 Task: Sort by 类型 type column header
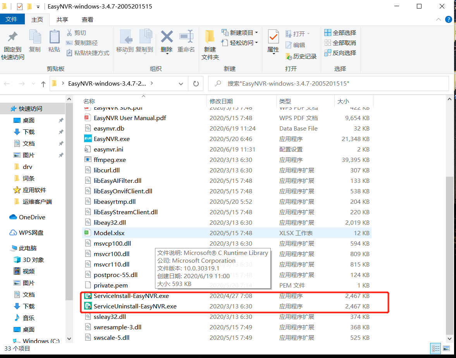tap(305, 101)
